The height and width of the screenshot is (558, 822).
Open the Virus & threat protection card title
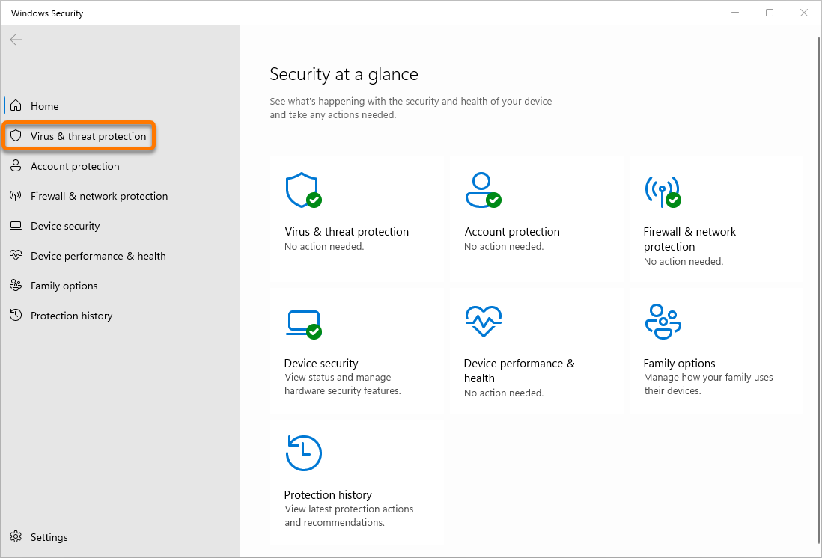[x=347, y=232]
